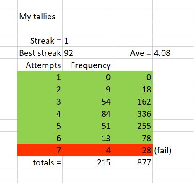Click the frequency cell showing 54
Screen dimensions: 194x183
87,101
